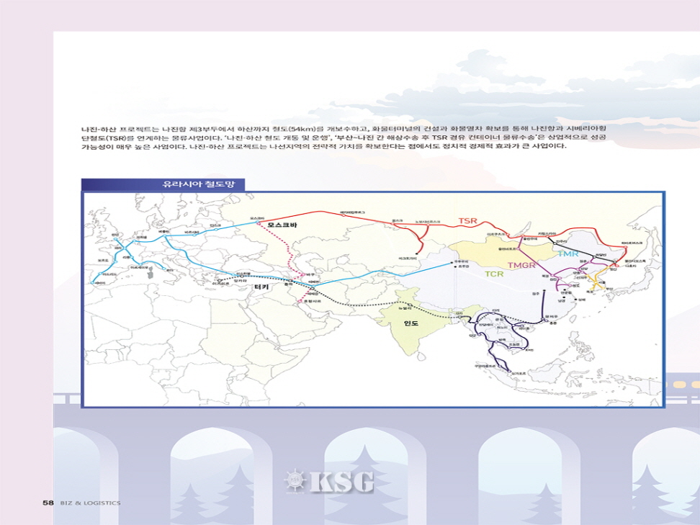Click the KSG watermark text
The width and height of the screenshot is (700, 525).
(341, 481)
